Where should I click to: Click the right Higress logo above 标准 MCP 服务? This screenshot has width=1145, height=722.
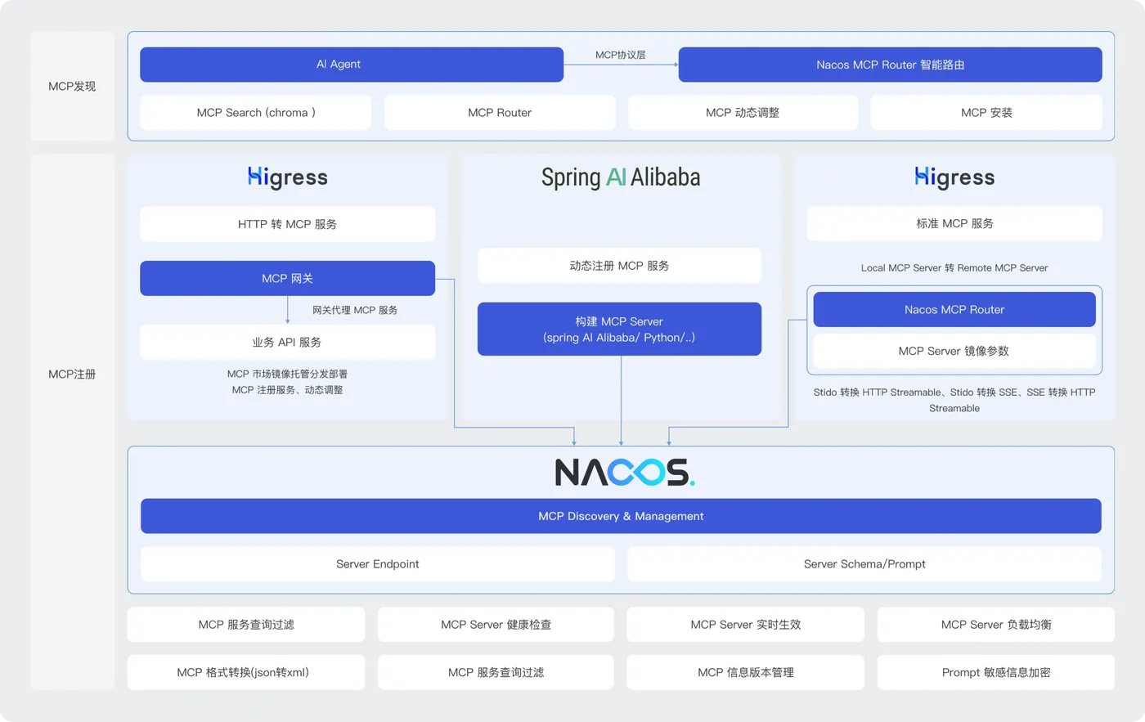(954, 177)
